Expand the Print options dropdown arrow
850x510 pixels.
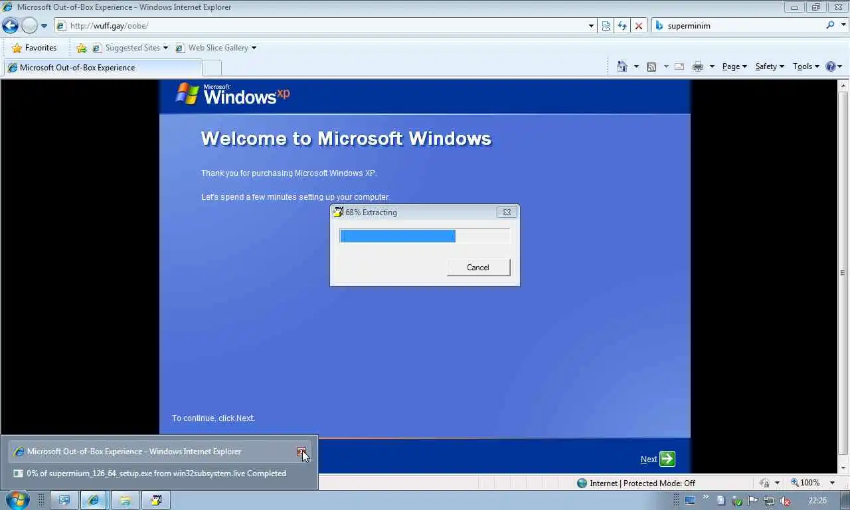pos(712,66)
